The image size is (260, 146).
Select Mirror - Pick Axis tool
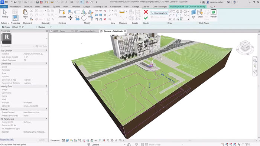click(84, 12)
